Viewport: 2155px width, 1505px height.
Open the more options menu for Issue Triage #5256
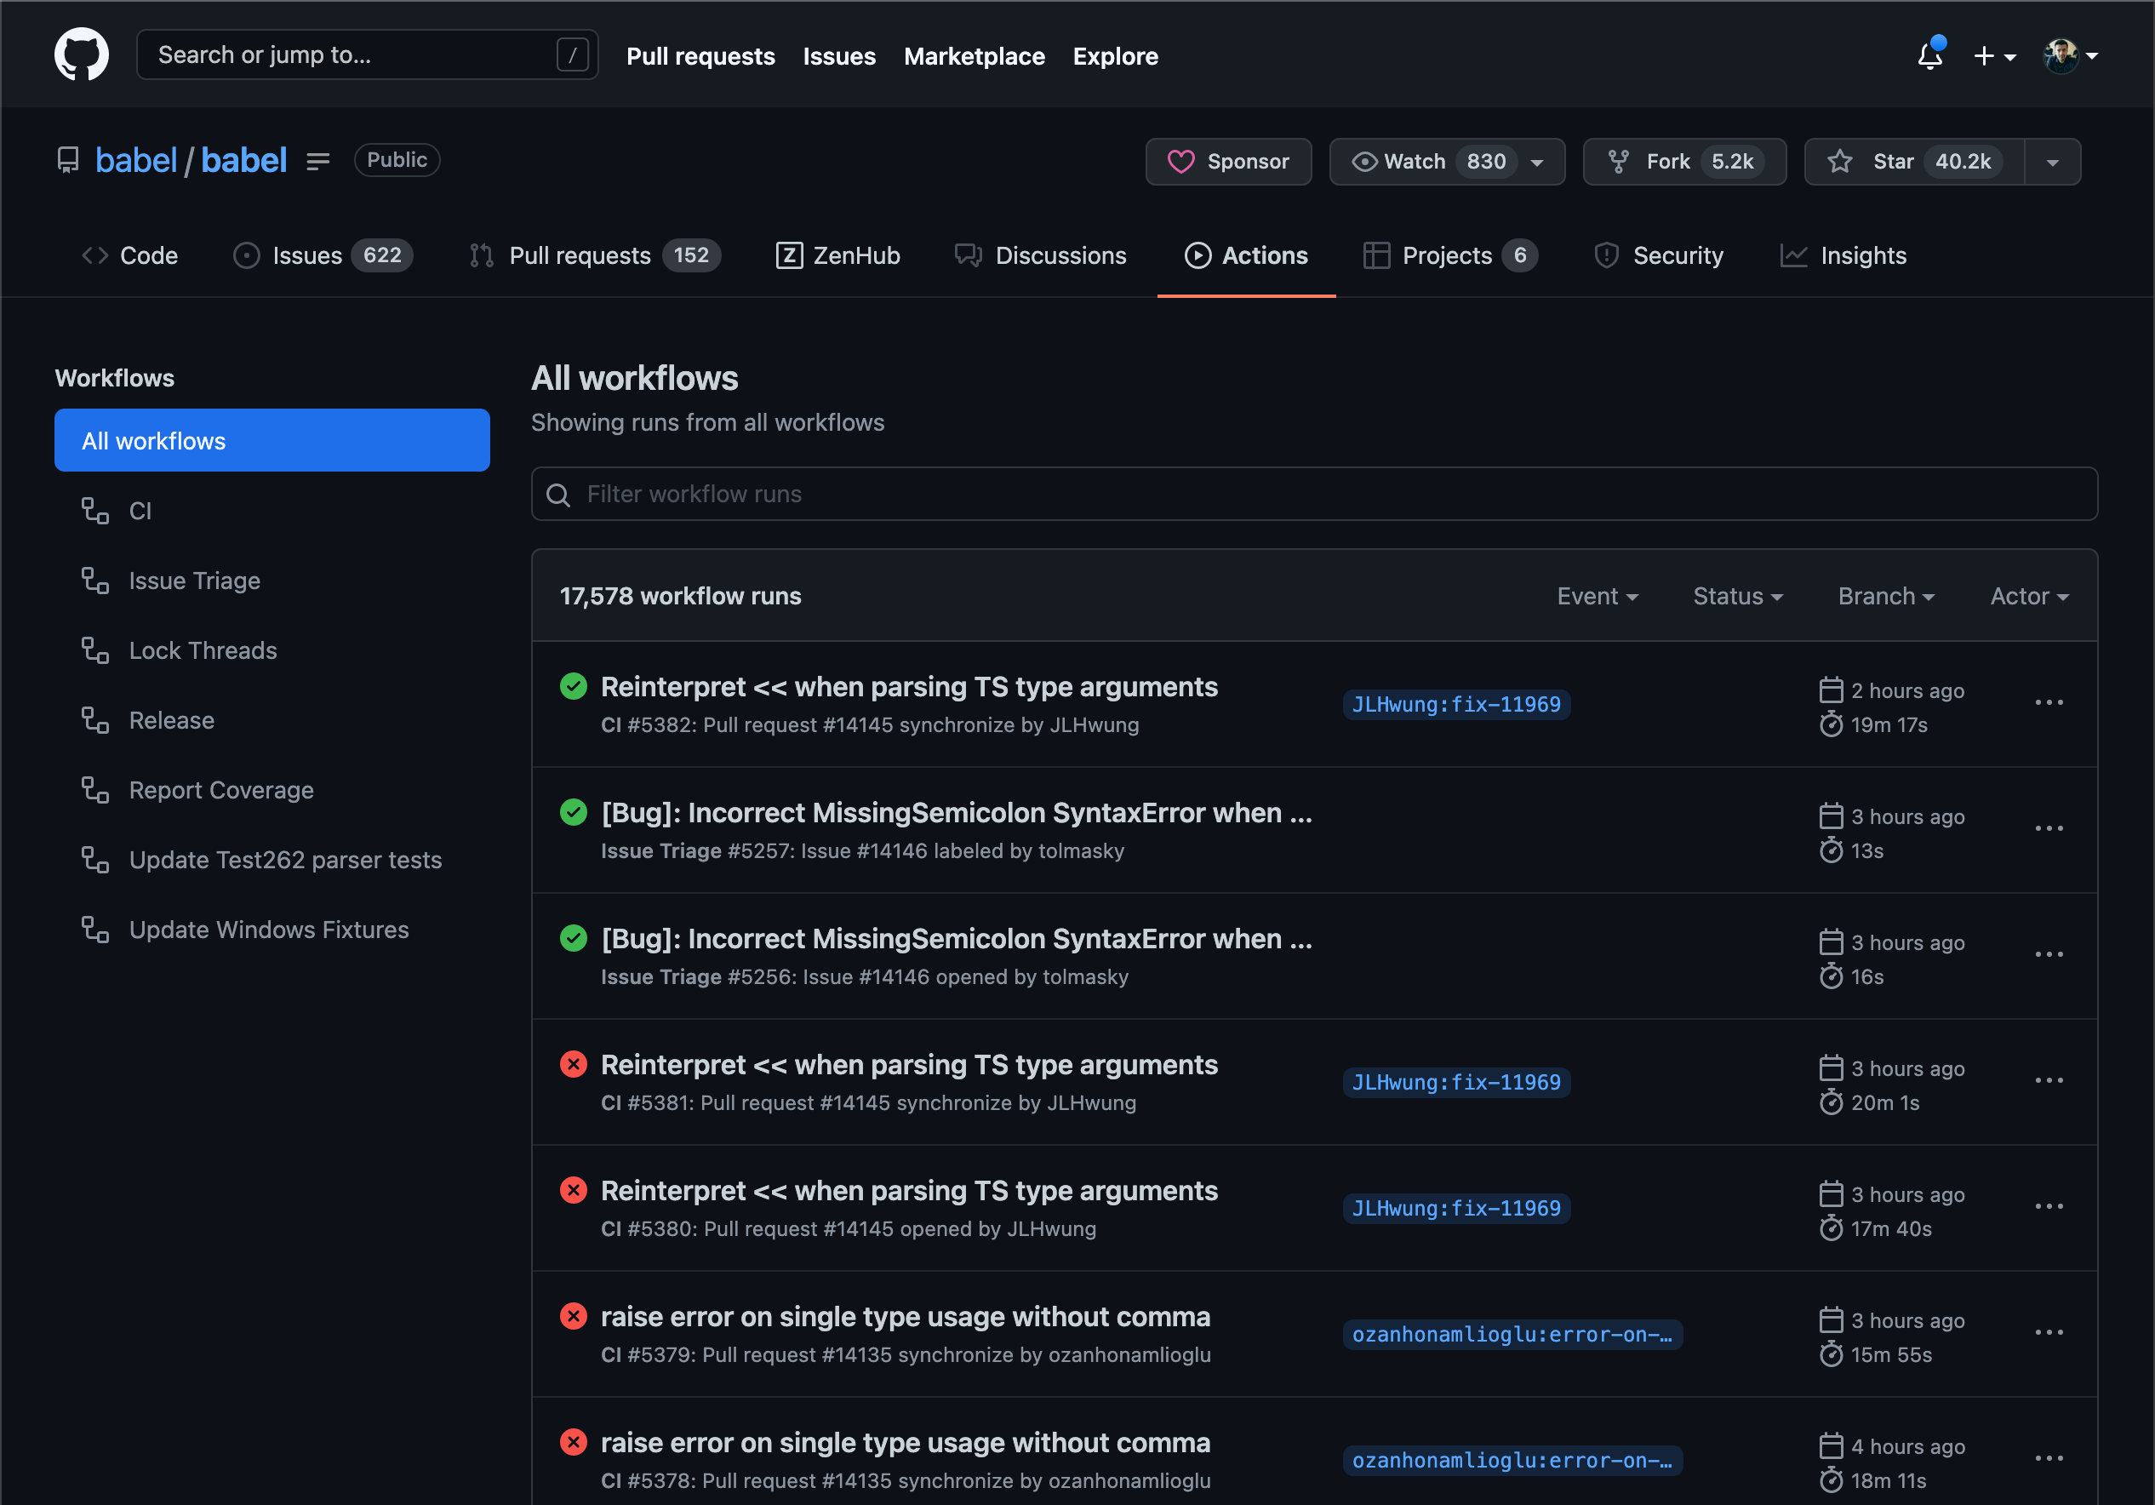[2049, 955]
